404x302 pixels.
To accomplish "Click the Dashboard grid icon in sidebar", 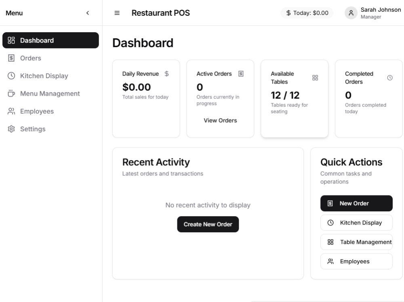I will point(11,40).
